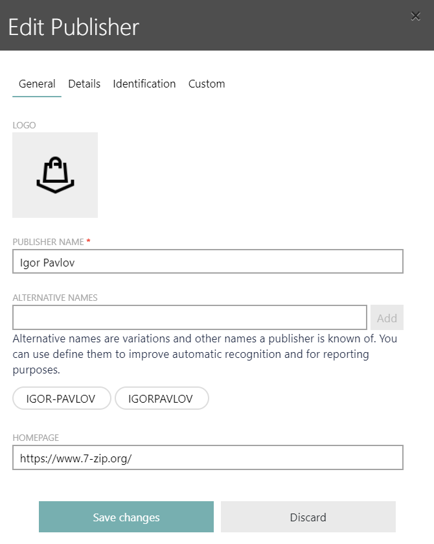Screen dimensions: 434x544
Task: Click the Homepage URL field
Action: tap(207, 457)
